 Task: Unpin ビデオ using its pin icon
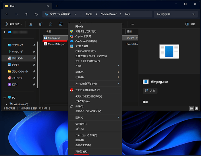tap(34, 85)
